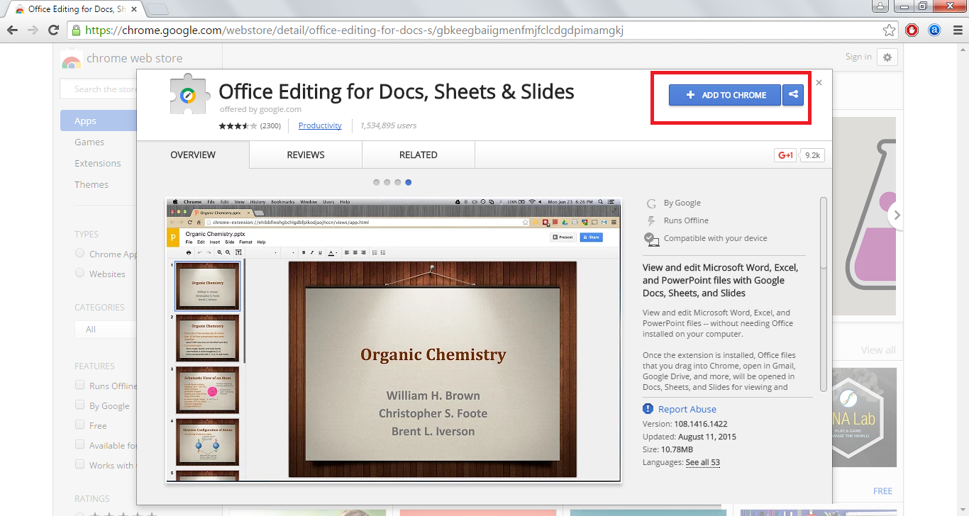969x516 pixels.
Task: Advance to the next promo with right chevron
Action: pyautogui.click(x=897, y=215)
